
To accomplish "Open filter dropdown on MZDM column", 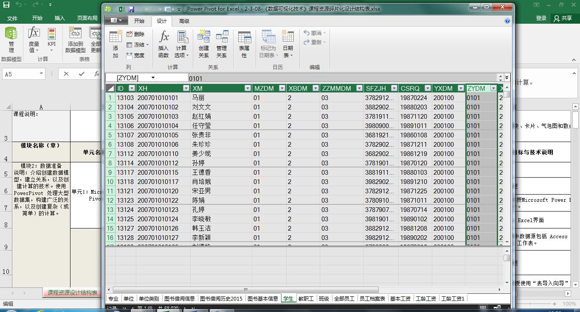I will (282, 88).
